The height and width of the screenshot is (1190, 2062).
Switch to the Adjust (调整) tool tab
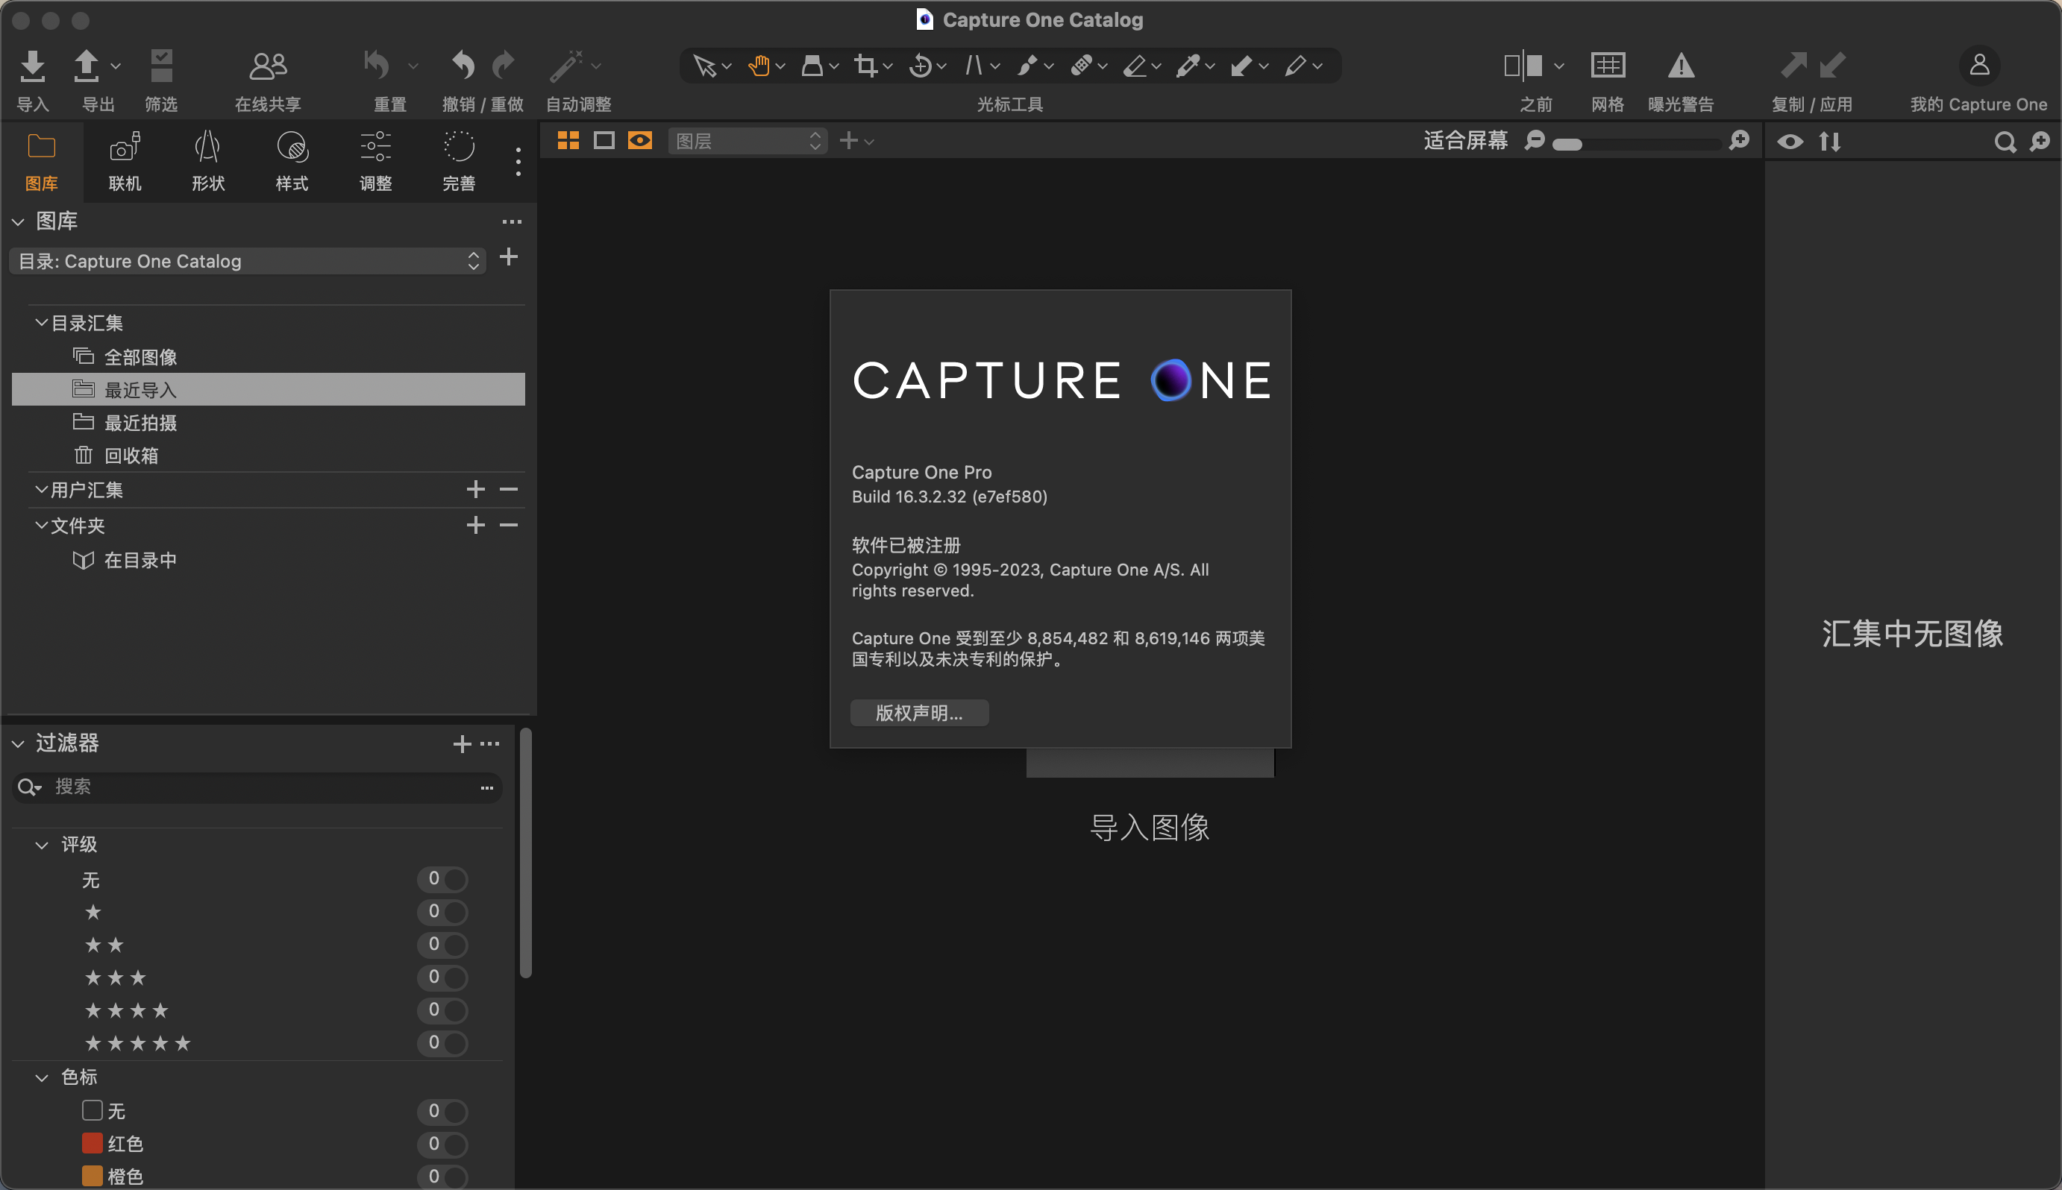pyautogui.click(x=375, y=161)
